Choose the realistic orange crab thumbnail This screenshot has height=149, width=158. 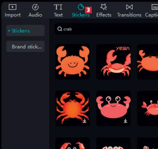pos(73,108)
